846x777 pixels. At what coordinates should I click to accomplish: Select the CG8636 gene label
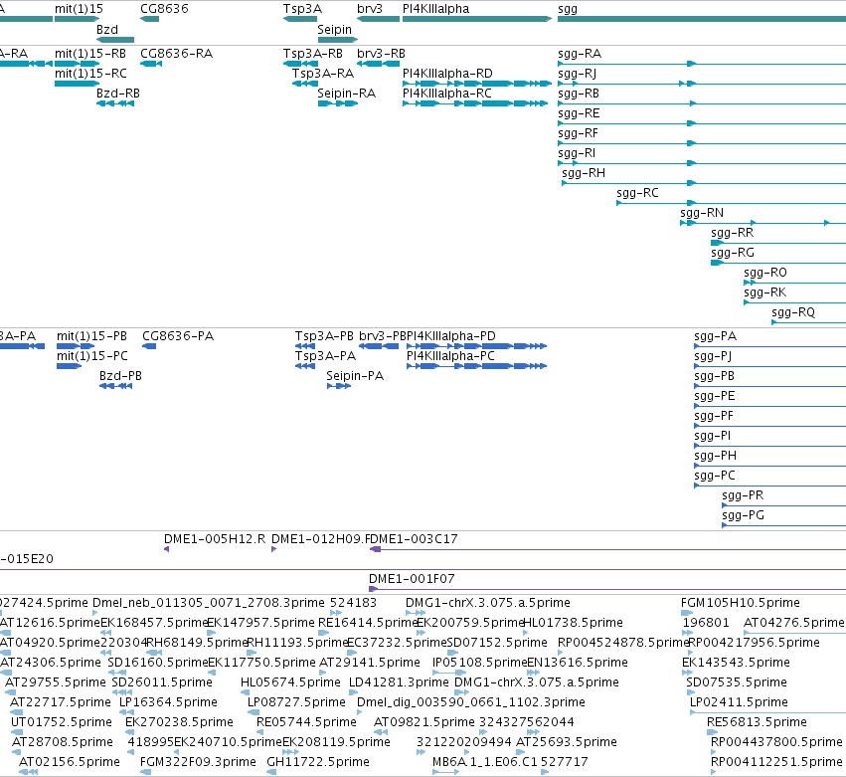click(x=164, y=9)
